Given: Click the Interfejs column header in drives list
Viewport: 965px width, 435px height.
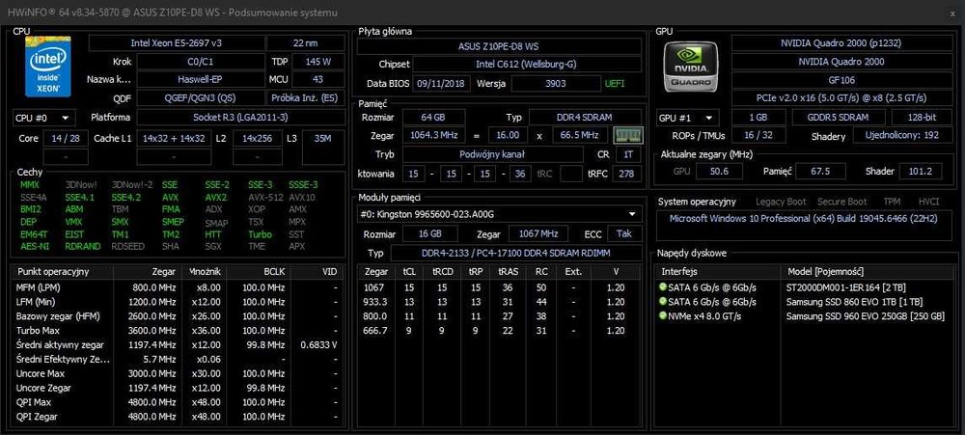Looking at the screenshot, I should (x=718, y=271).
